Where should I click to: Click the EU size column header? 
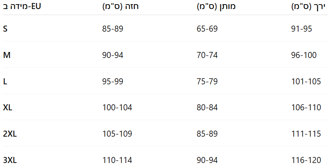22,6
